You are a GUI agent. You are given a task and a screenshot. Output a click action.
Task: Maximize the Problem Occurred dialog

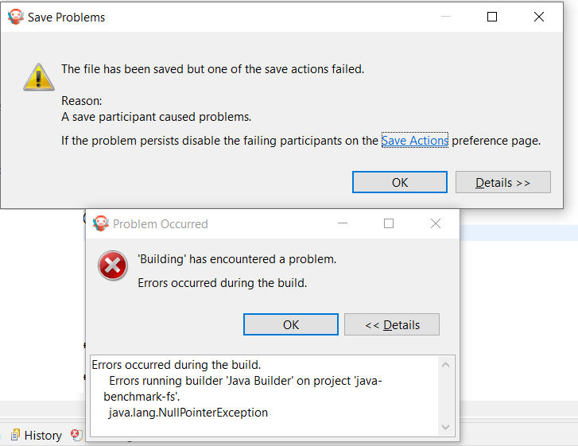389,223
